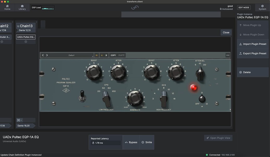Click COPY in plugin toolbar

coord(113,55)
